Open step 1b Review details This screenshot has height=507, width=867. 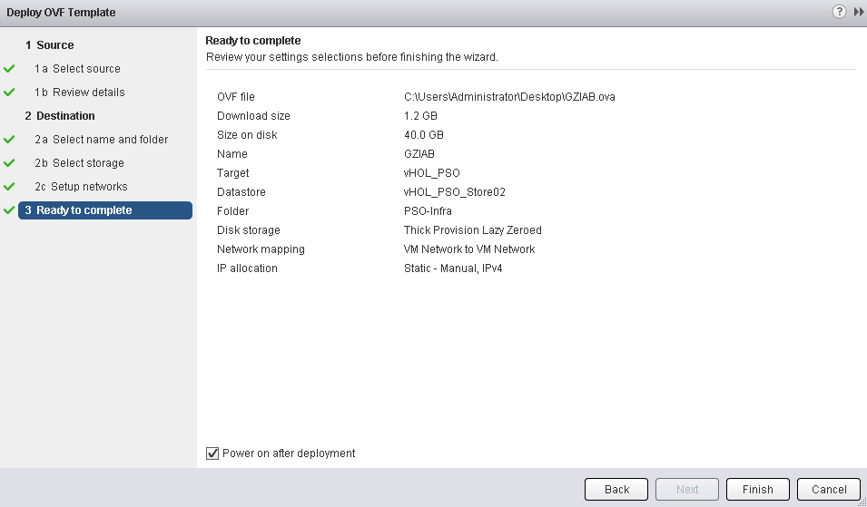[88, 93]
